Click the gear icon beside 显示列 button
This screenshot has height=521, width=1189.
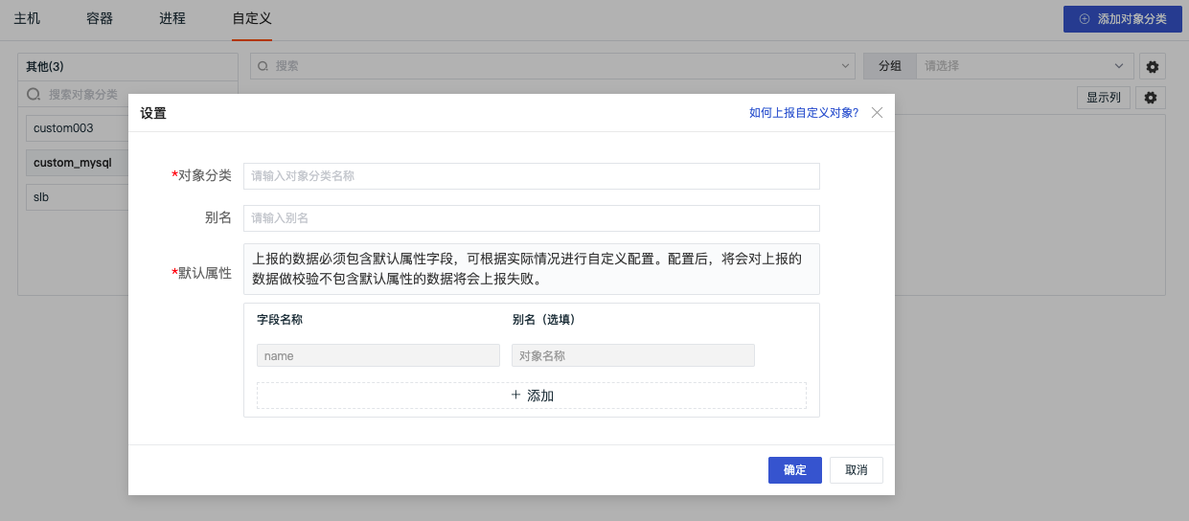click(1152, 98)
